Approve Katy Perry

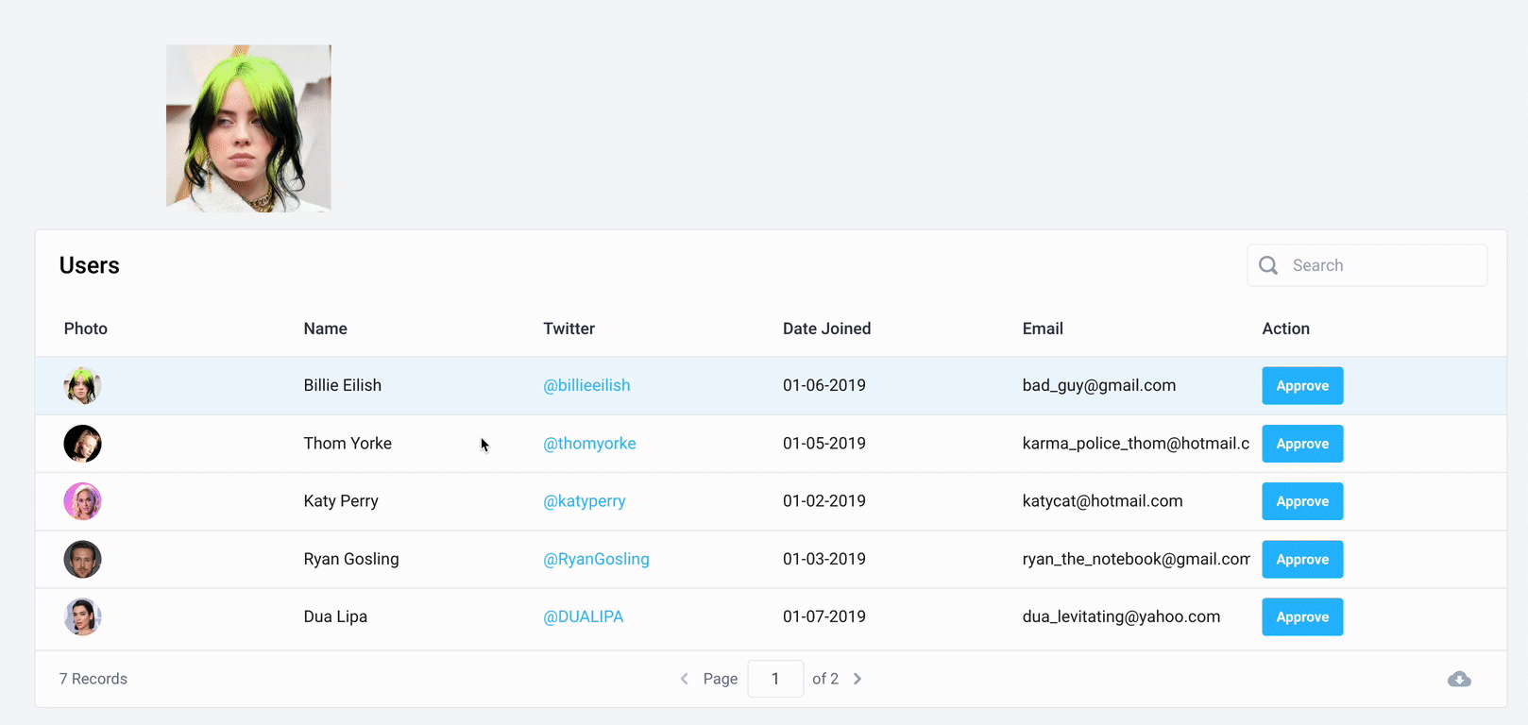(1302, 501)
